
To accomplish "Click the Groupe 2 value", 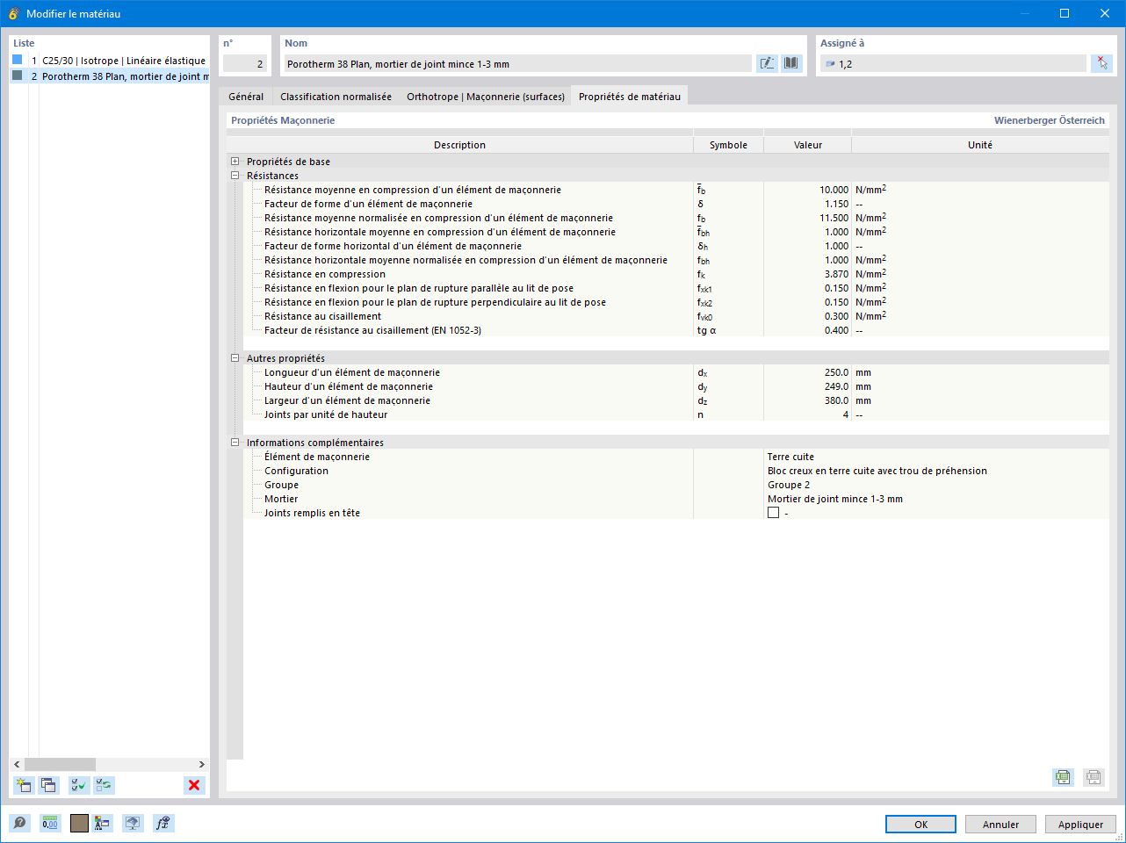I will (x=789, y=485).
